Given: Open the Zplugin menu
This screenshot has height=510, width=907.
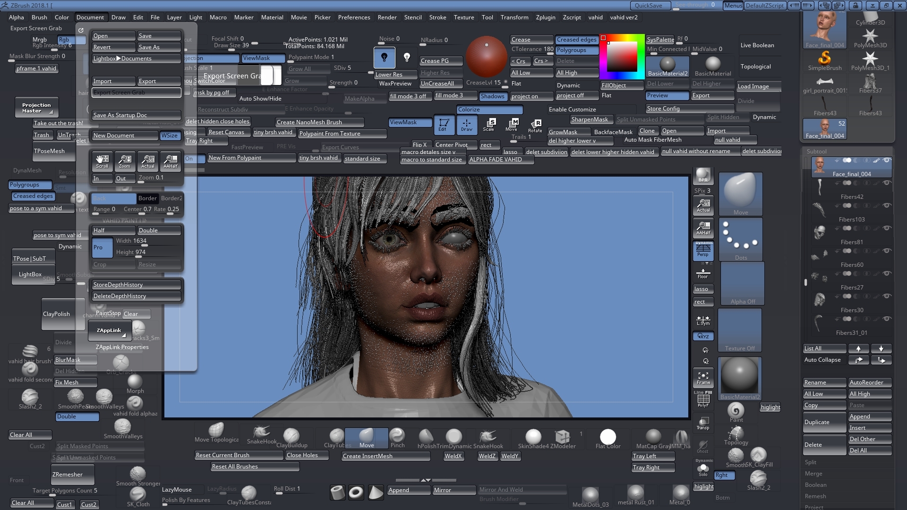Looking at the screenshot, I should point(546,17).
